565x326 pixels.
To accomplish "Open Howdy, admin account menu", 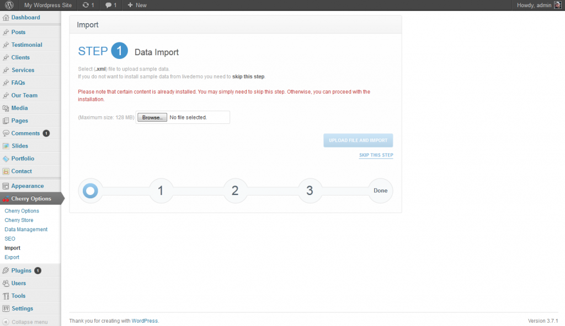I will tap(534, 5).
